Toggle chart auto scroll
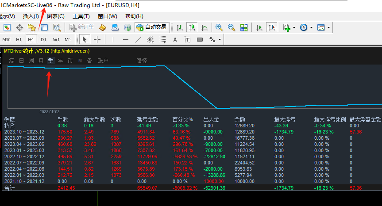This screenshot has width=382, height=206. click(x=259, y=27)
